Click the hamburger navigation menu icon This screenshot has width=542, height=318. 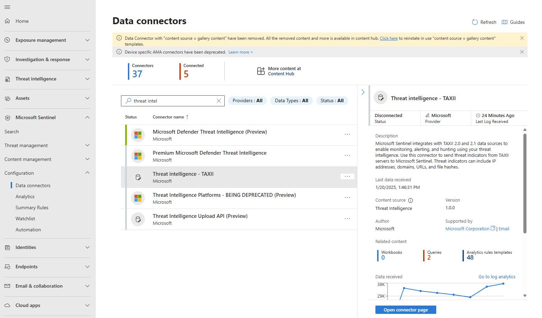pyautogui.click(x=7, y=7)
